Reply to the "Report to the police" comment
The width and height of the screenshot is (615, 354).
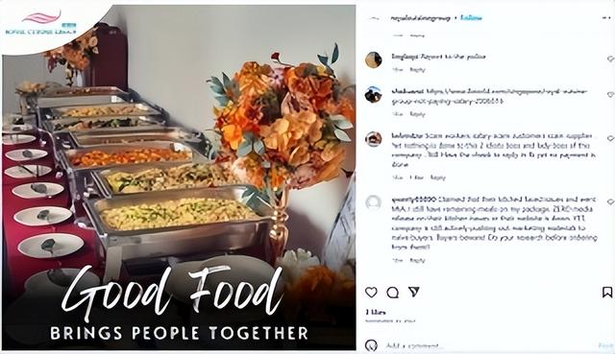(417, 70)
